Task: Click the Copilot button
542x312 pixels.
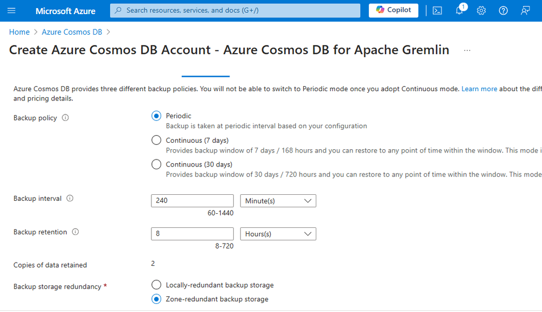Action: tap(393, 10)
